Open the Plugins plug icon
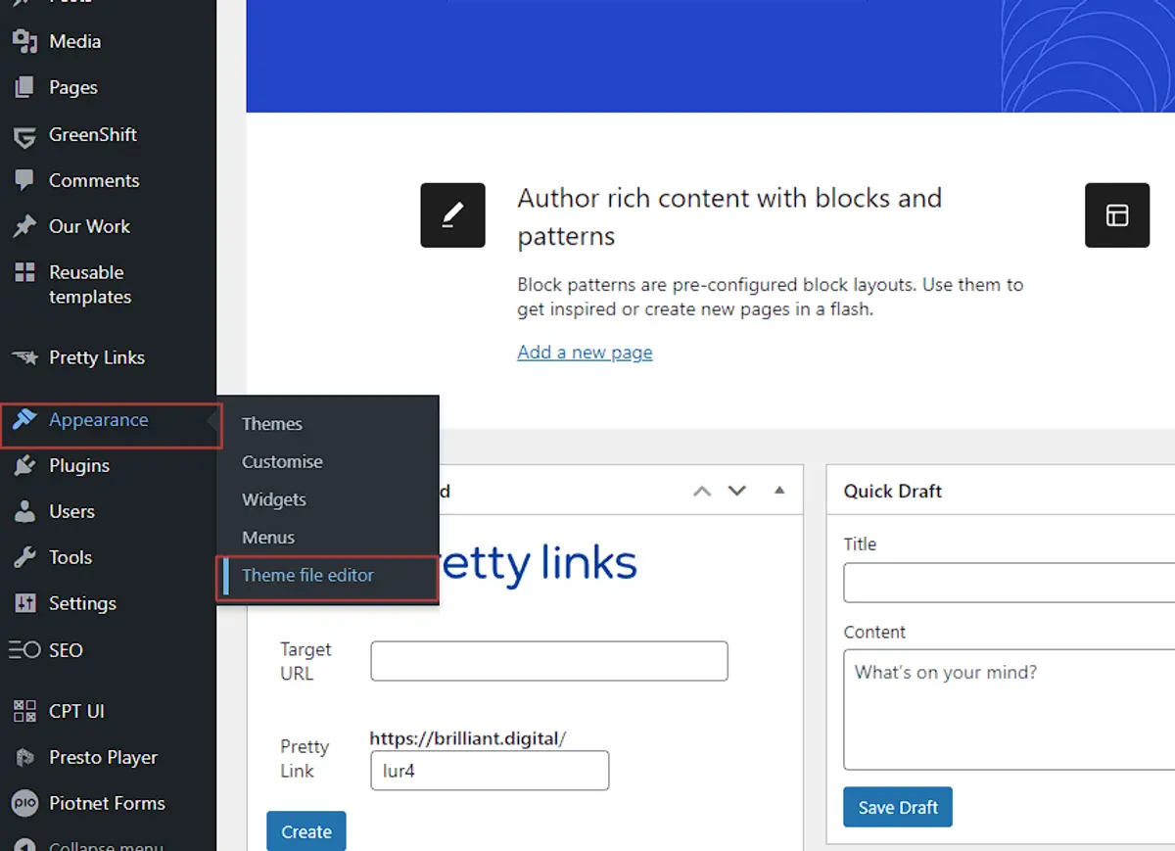The image size is (1175, 851). point(24,465)
